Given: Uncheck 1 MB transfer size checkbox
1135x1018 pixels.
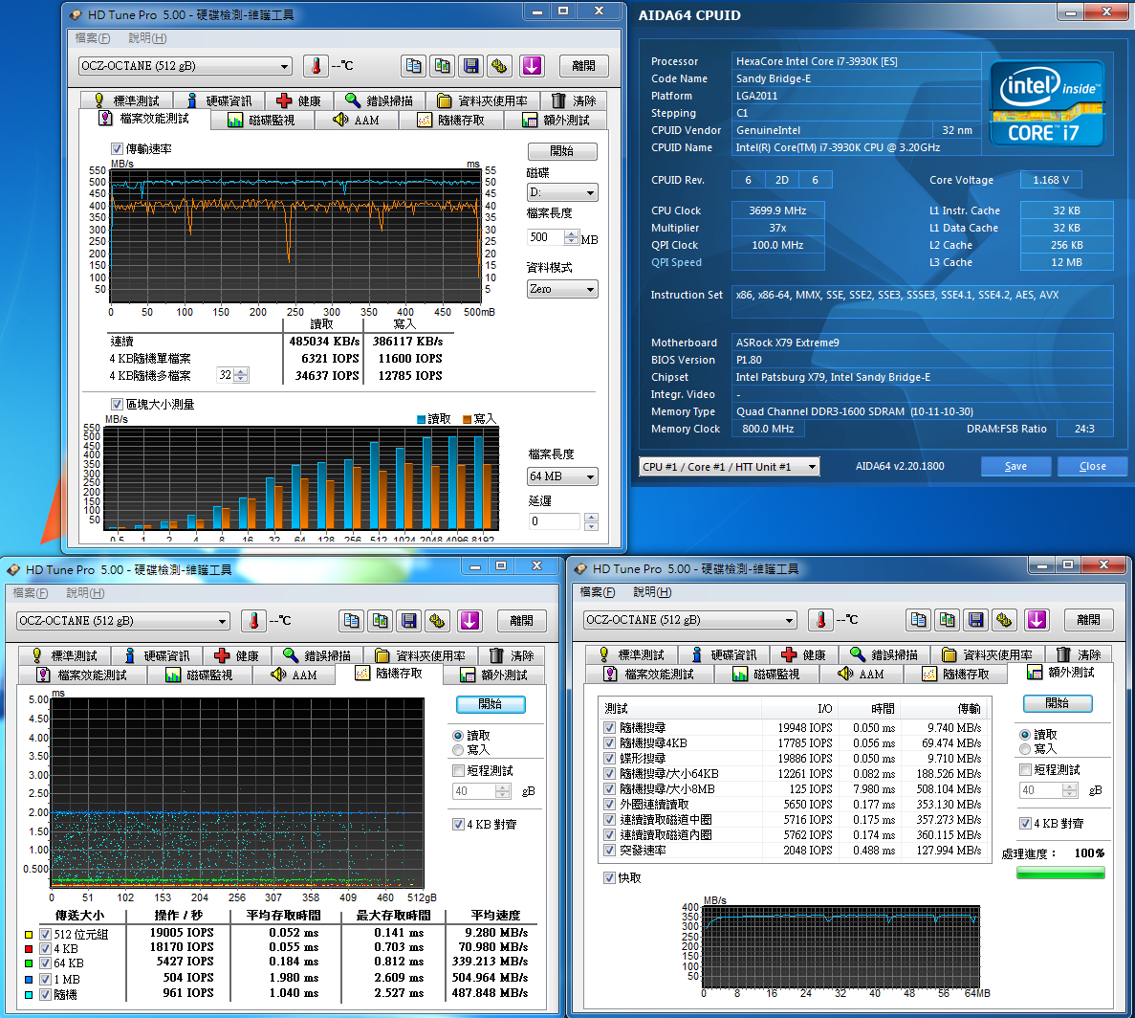Looking at the screenshot, I should (x=46, y=979).
